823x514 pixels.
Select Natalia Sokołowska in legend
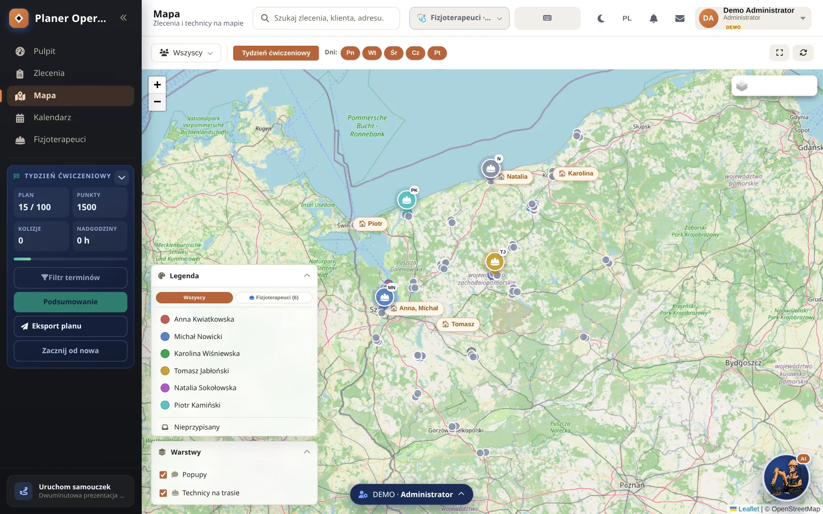click(234, 388)
